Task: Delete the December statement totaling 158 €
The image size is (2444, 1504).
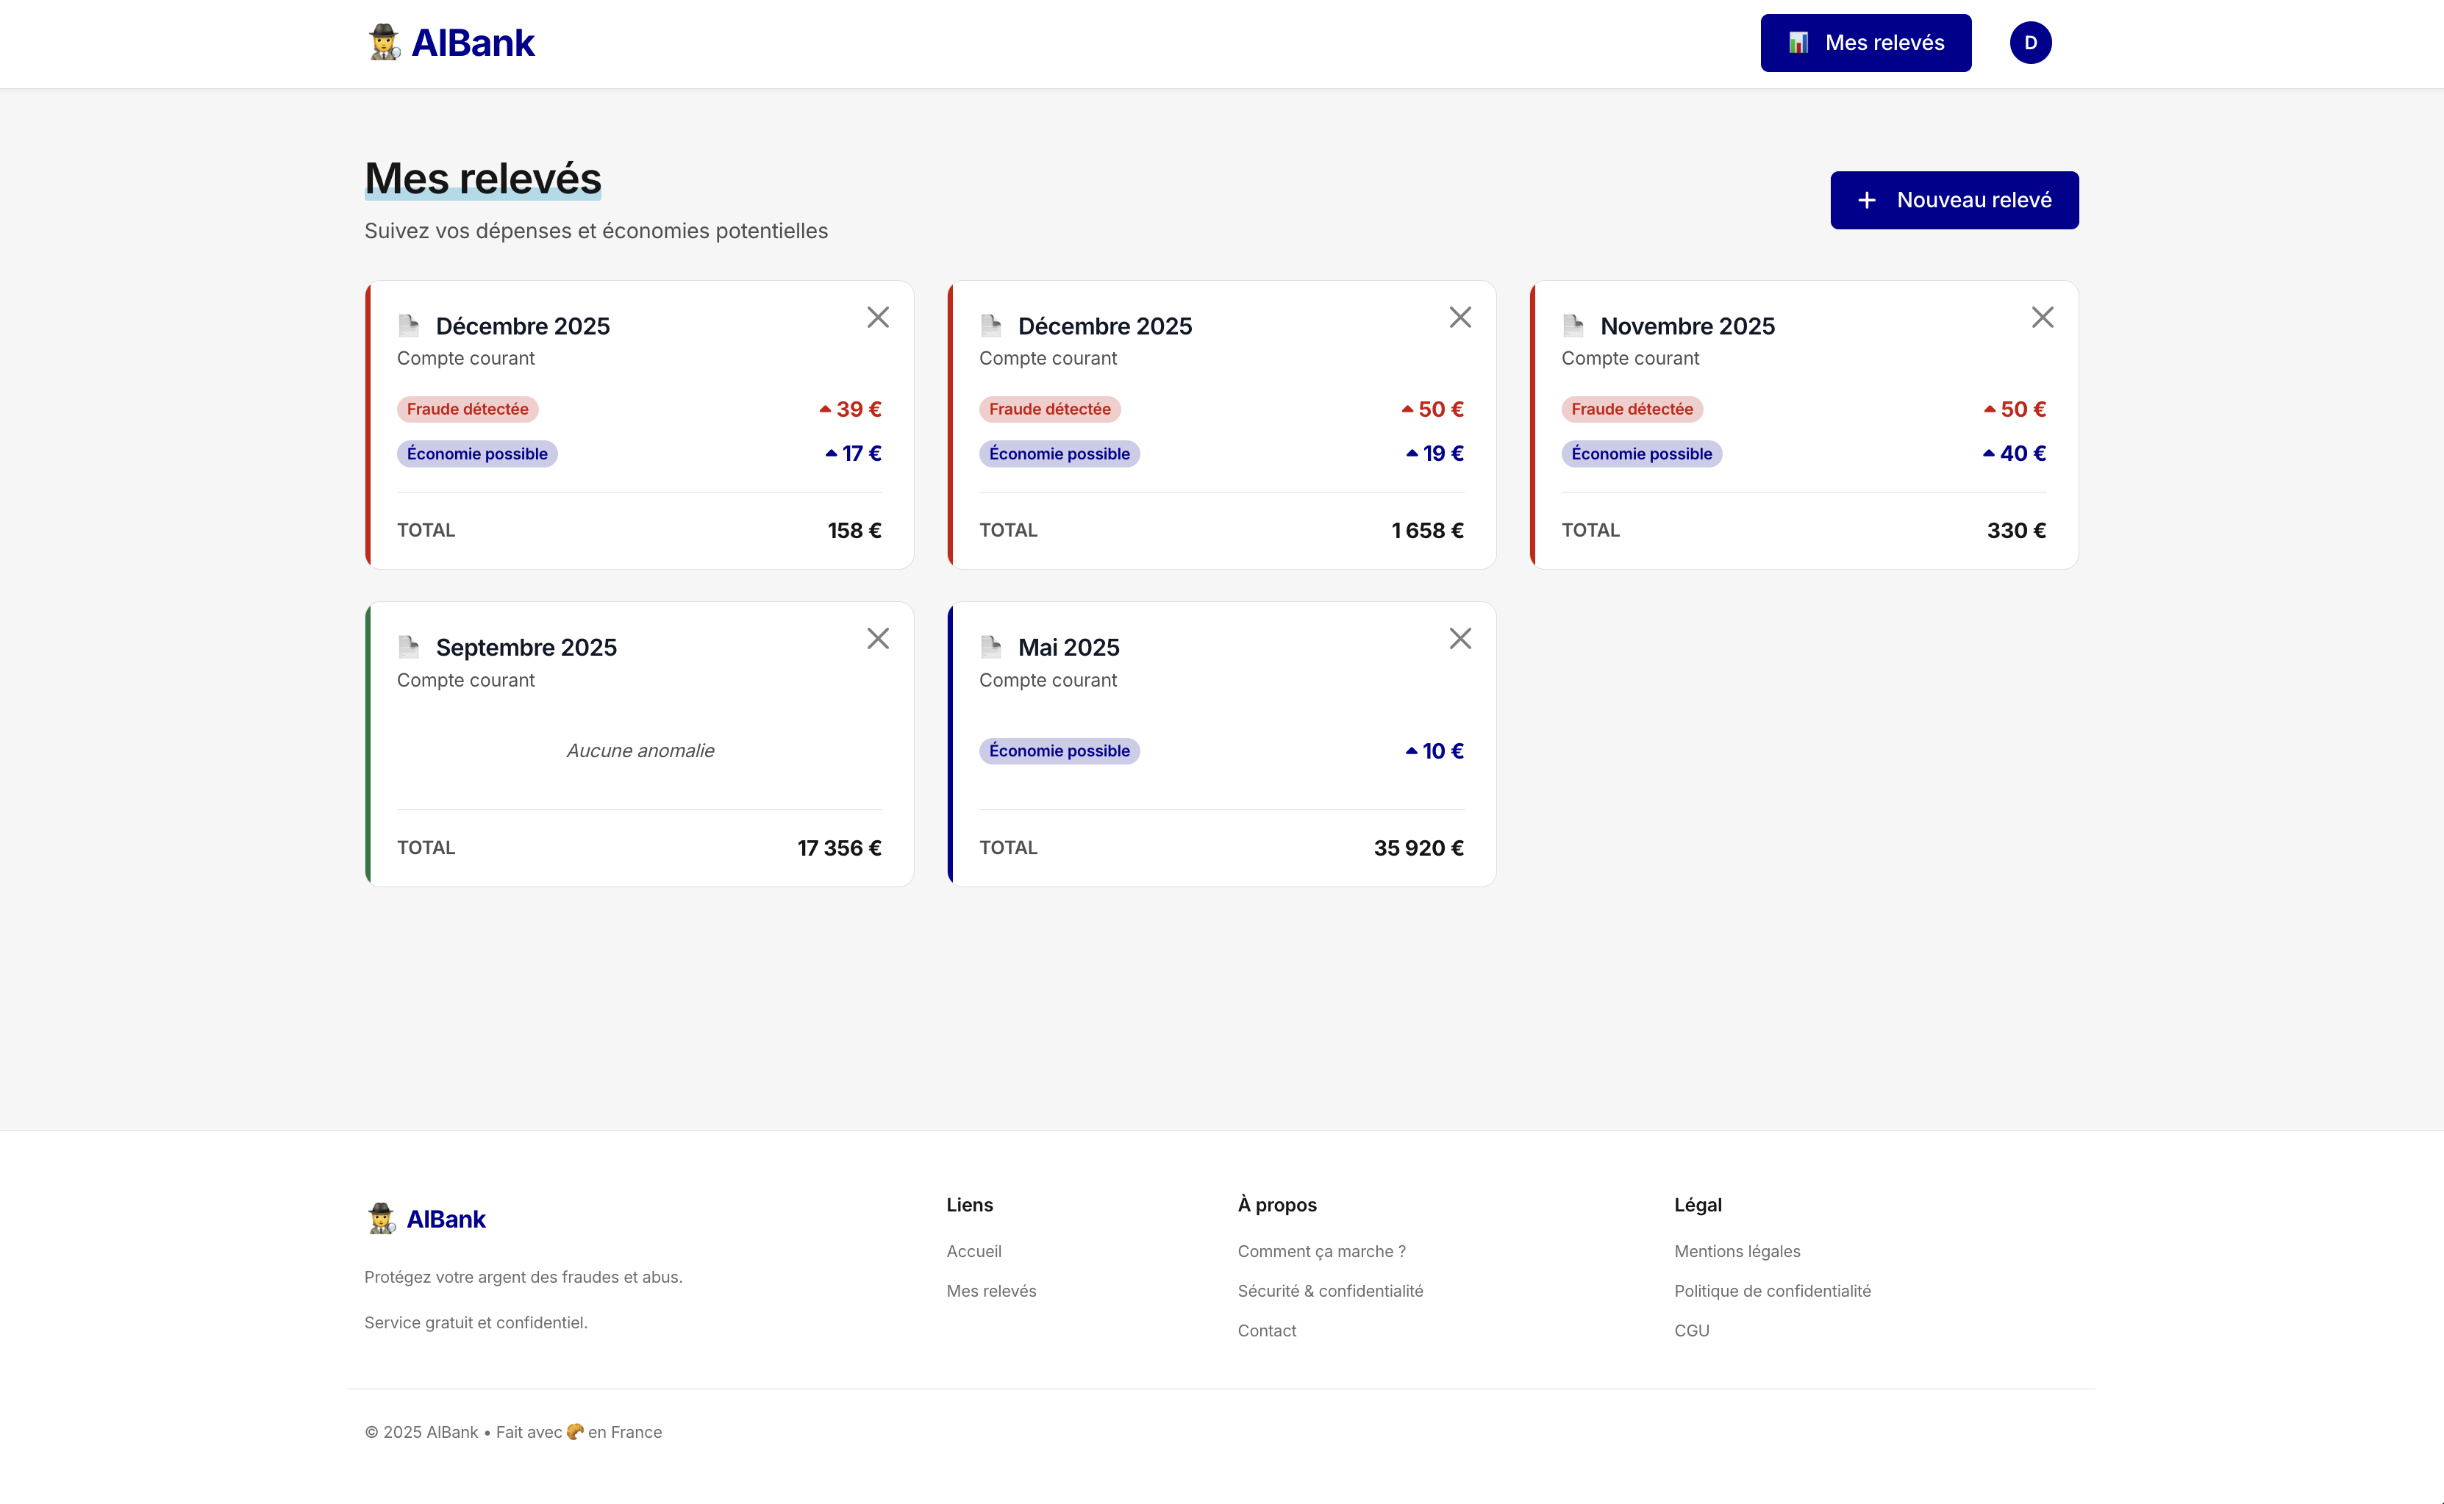Action: tap(877, 318)
